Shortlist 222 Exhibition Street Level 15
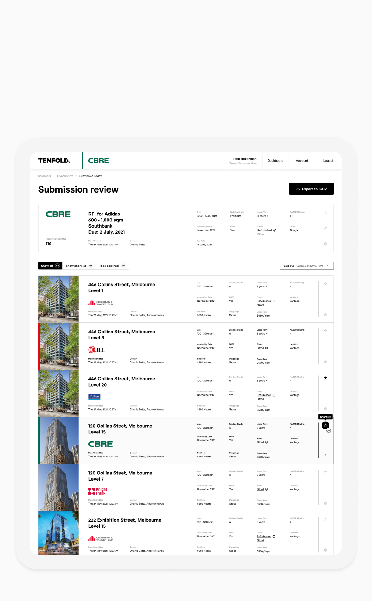372x601 pixels. [x=325, y=519]
